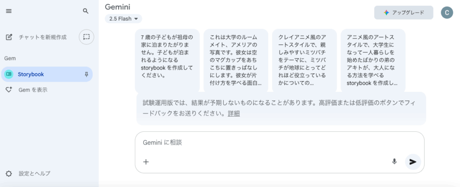Open temporary chat dashed-circle icon
The height and width of the screenshot is (187, 460).
(86, 37)
